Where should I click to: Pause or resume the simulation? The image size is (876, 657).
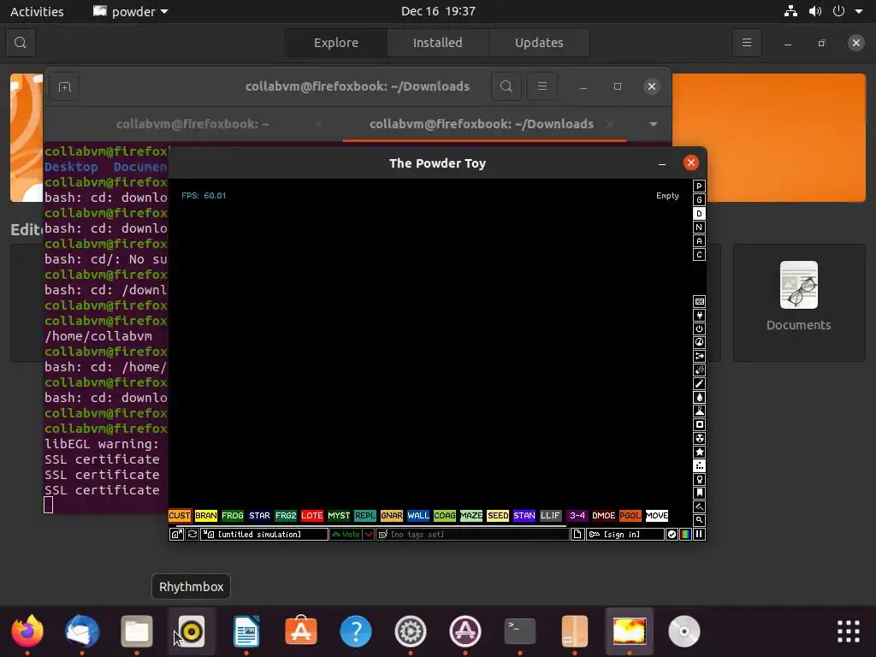[699, 535]
